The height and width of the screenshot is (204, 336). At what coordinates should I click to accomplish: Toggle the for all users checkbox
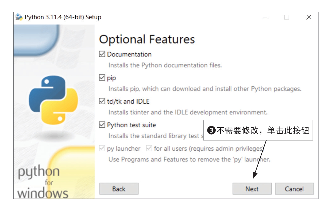[x=149, y=149]
